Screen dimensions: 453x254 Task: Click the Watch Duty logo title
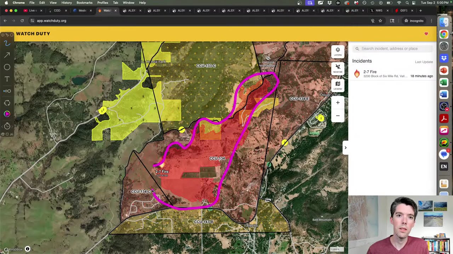point(33,34)
